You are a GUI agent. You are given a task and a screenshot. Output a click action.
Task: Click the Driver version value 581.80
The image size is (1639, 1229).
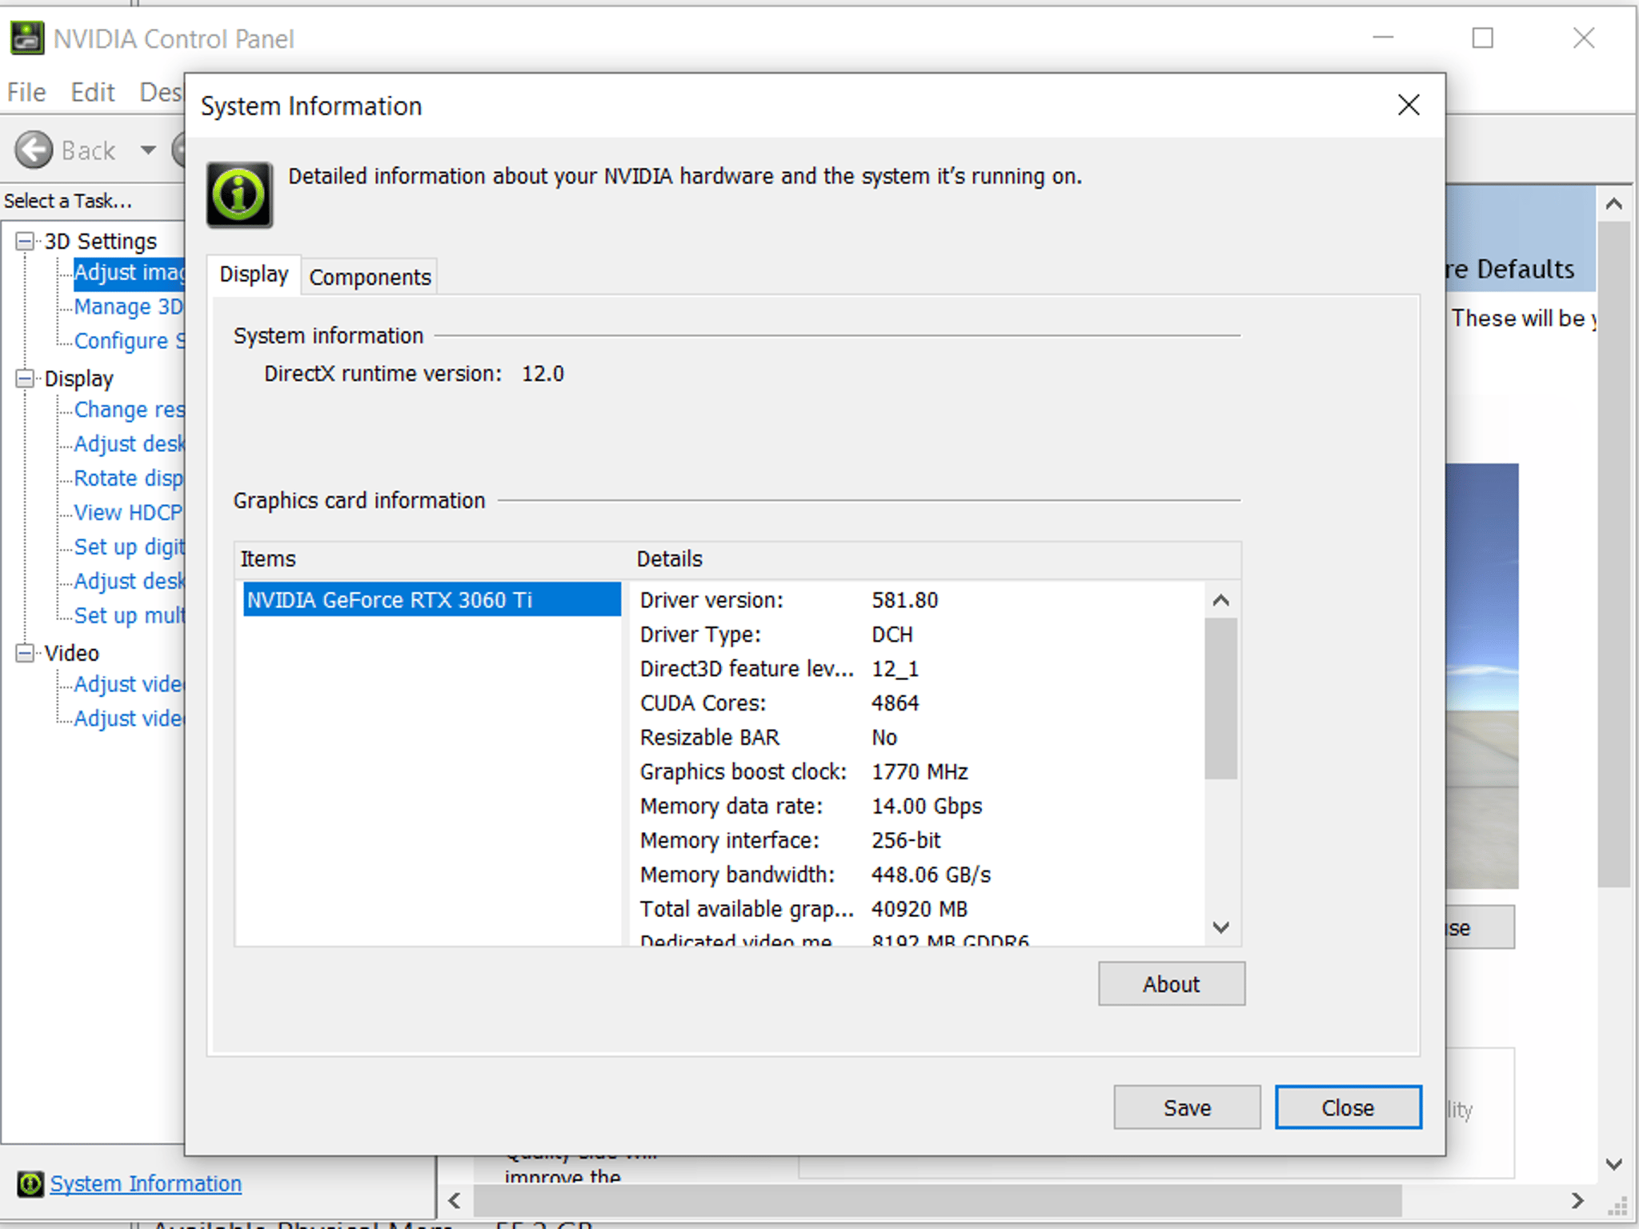[904, 600]
